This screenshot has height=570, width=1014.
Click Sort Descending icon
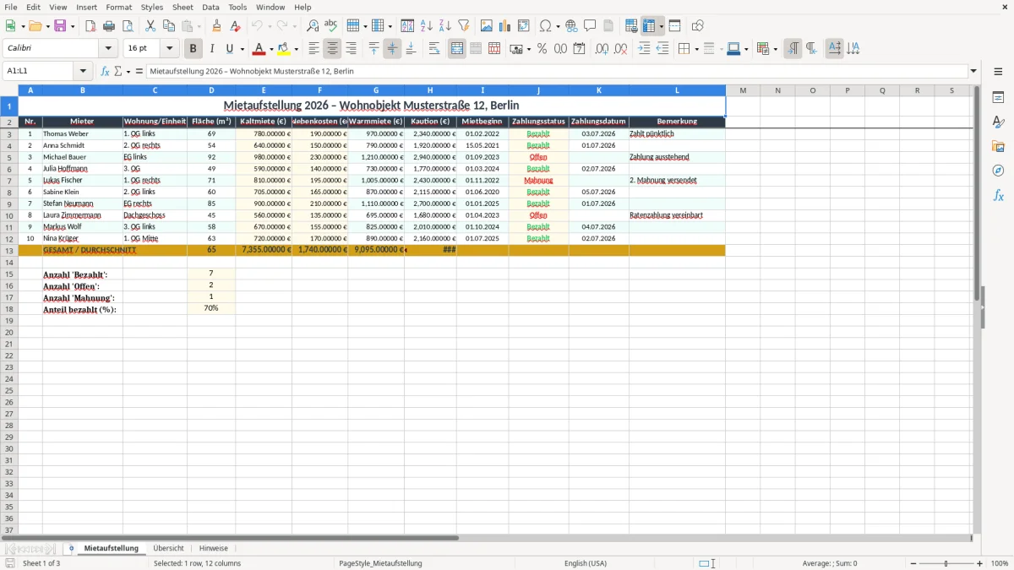tap(445, 26)
